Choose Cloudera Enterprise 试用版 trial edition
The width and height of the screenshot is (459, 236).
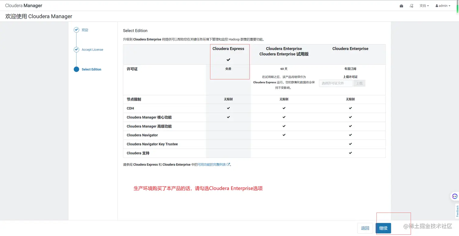[x=284, y=51]
